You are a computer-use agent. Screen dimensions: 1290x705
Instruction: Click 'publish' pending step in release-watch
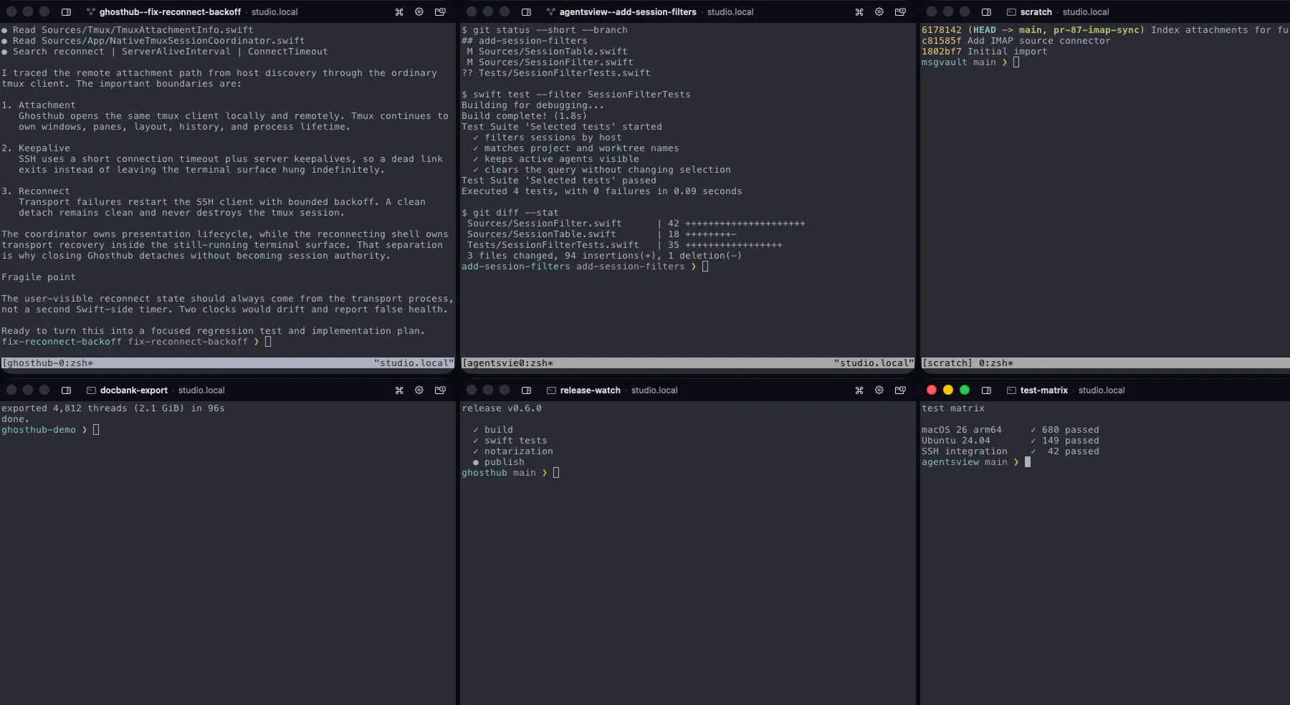(x=499, y=462)
